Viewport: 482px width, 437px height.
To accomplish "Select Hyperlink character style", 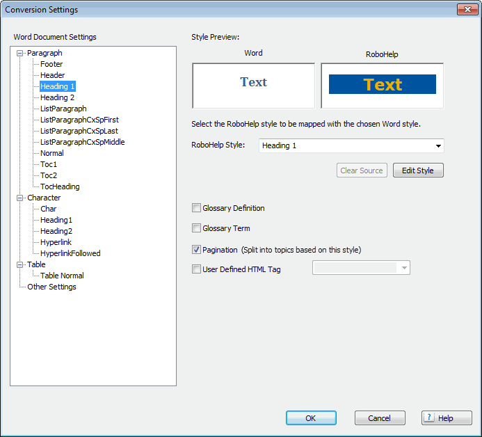I will tap(56, 242).
